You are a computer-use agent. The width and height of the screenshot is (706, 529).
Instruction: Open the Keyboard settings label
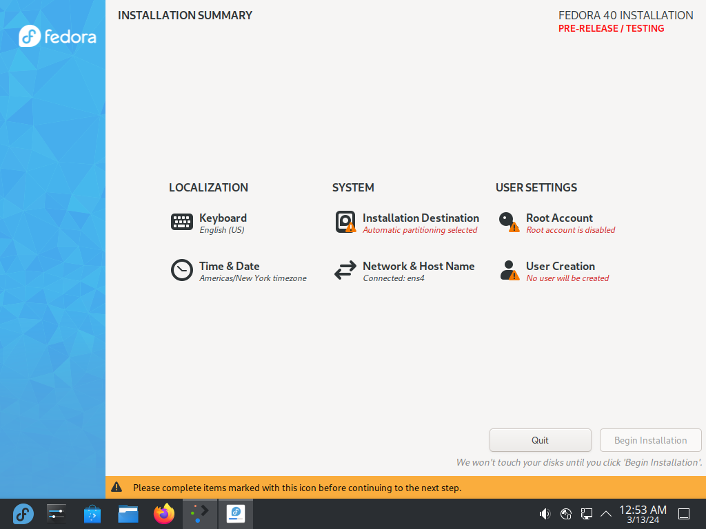223,218
